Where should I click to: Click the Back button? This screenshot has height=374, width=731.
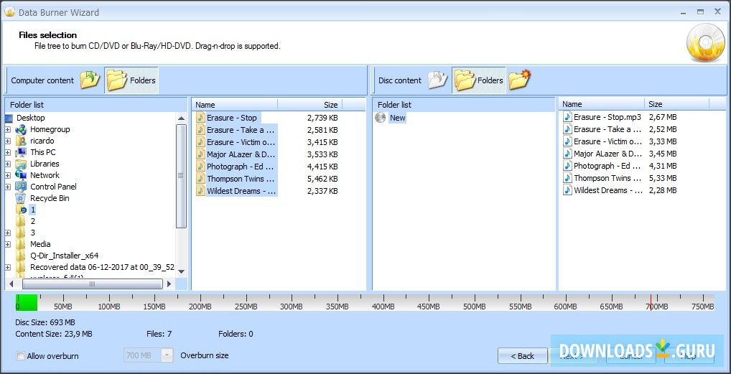tap(523, 356)
